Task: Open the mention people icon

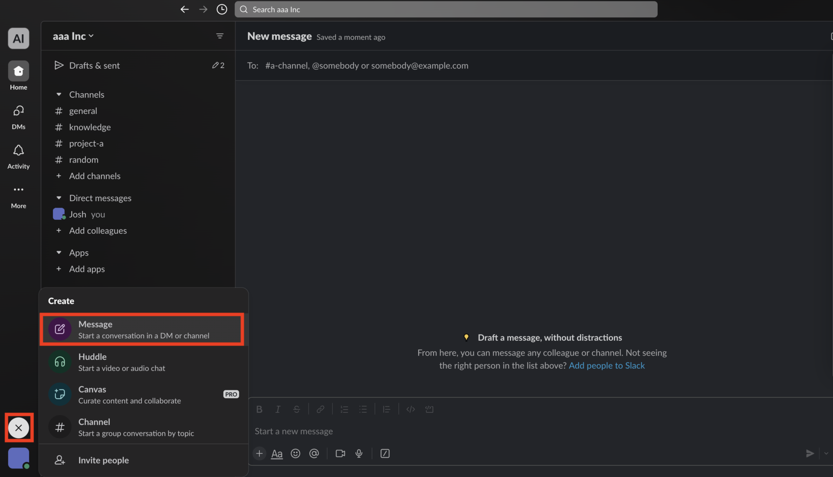Action: click(314, 453)
